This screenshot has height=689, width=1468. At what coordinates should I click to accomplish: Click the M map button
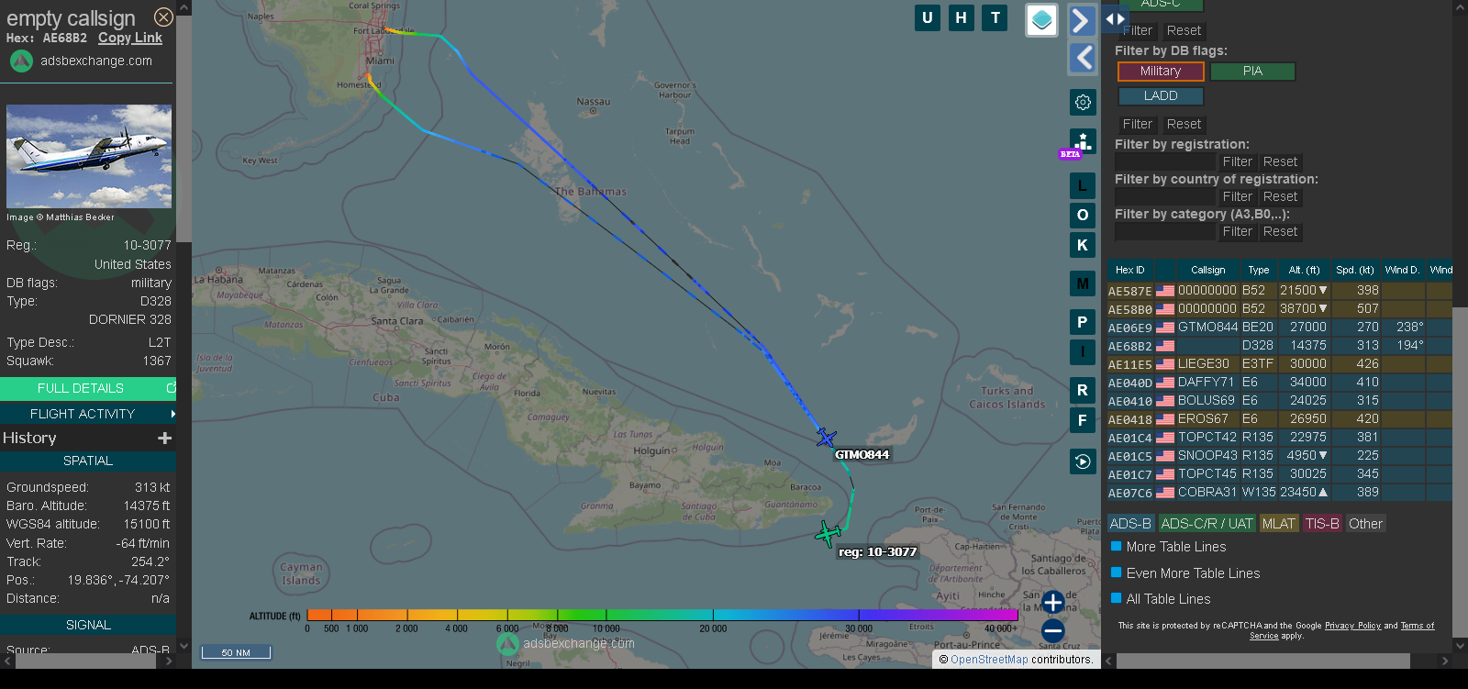click(1083, 283)
